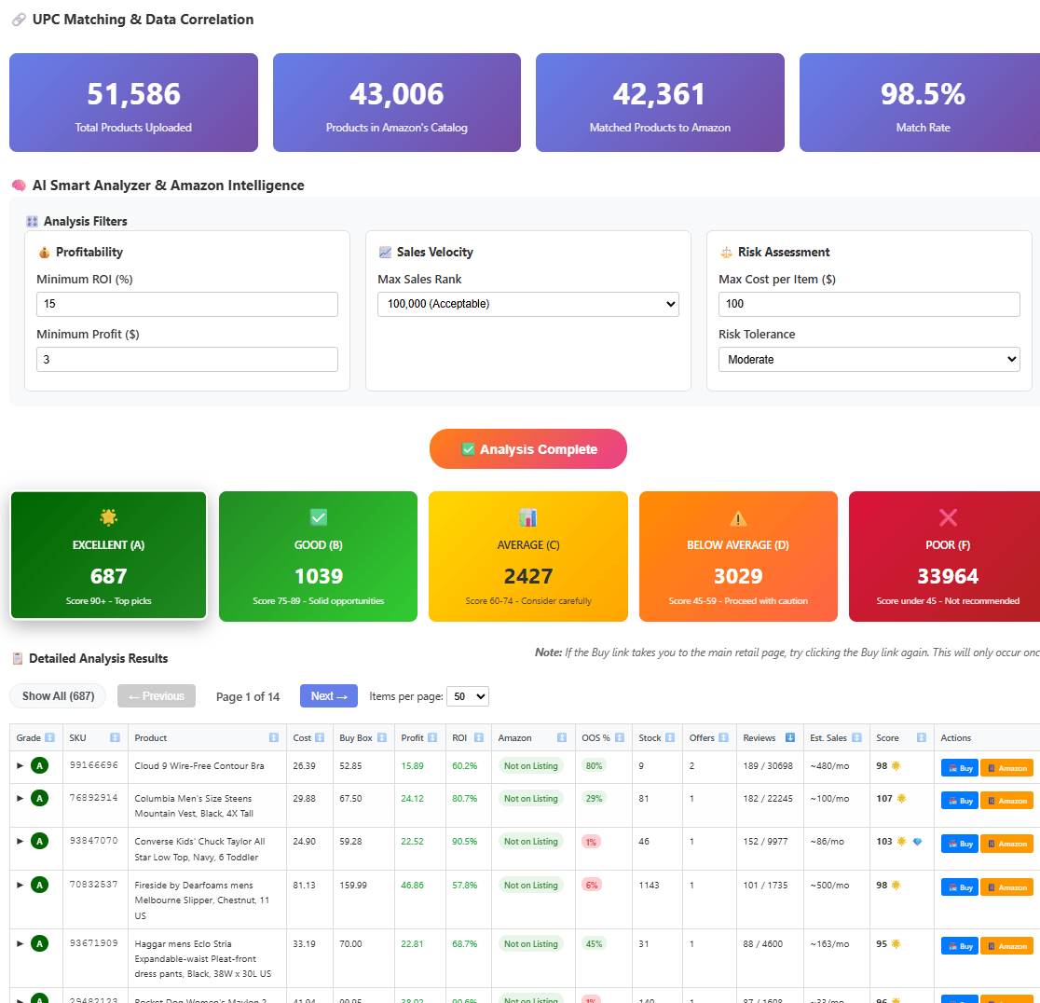Sort table by Cost icon

coord(320,737)
